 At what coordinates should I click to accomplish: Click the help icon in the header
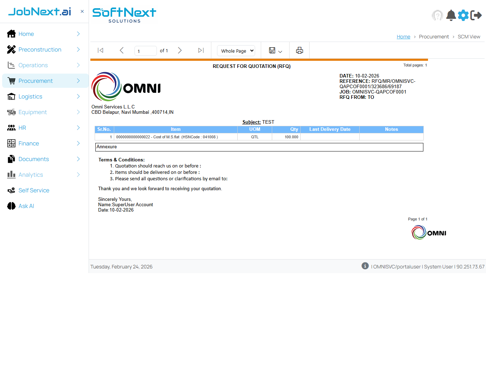(438, 15)
